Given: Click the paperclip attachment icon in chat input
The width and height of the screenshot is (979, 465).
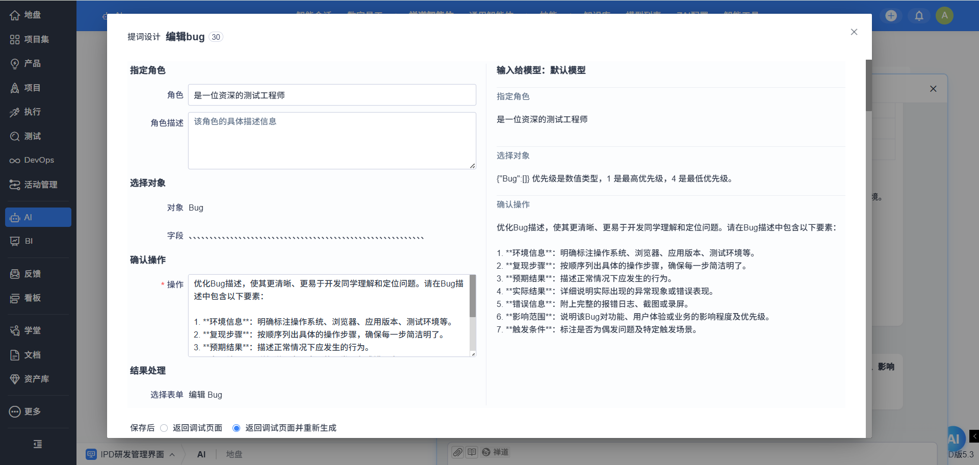Looking at the screenshot, I should click(458, 452).
